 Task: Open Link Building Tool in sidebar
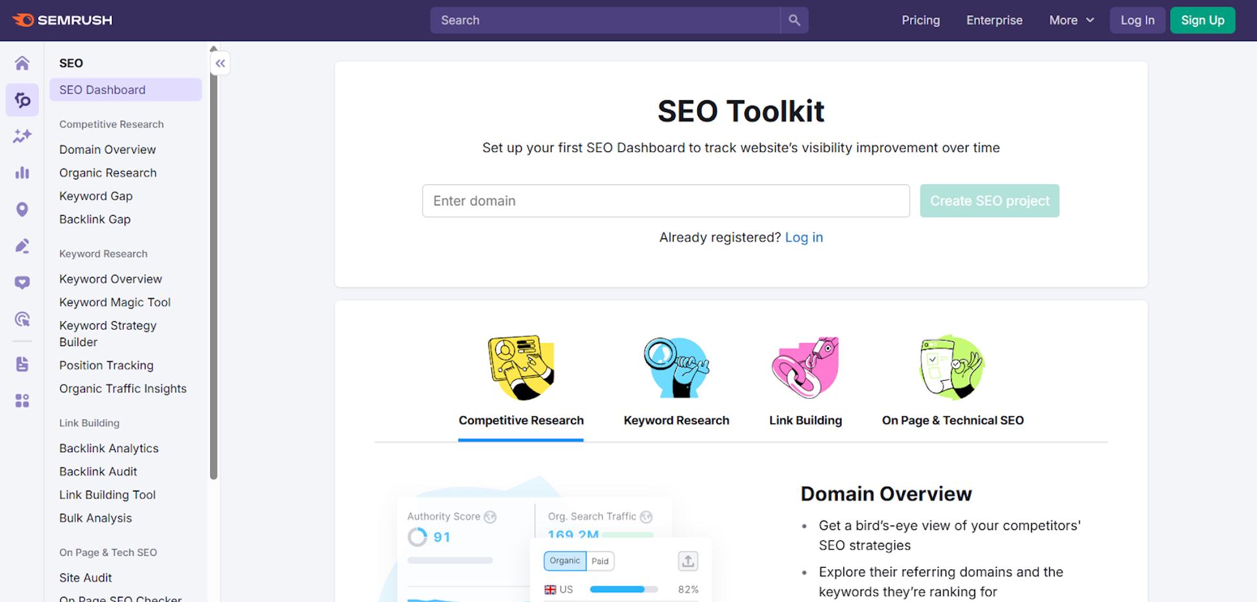107,495
